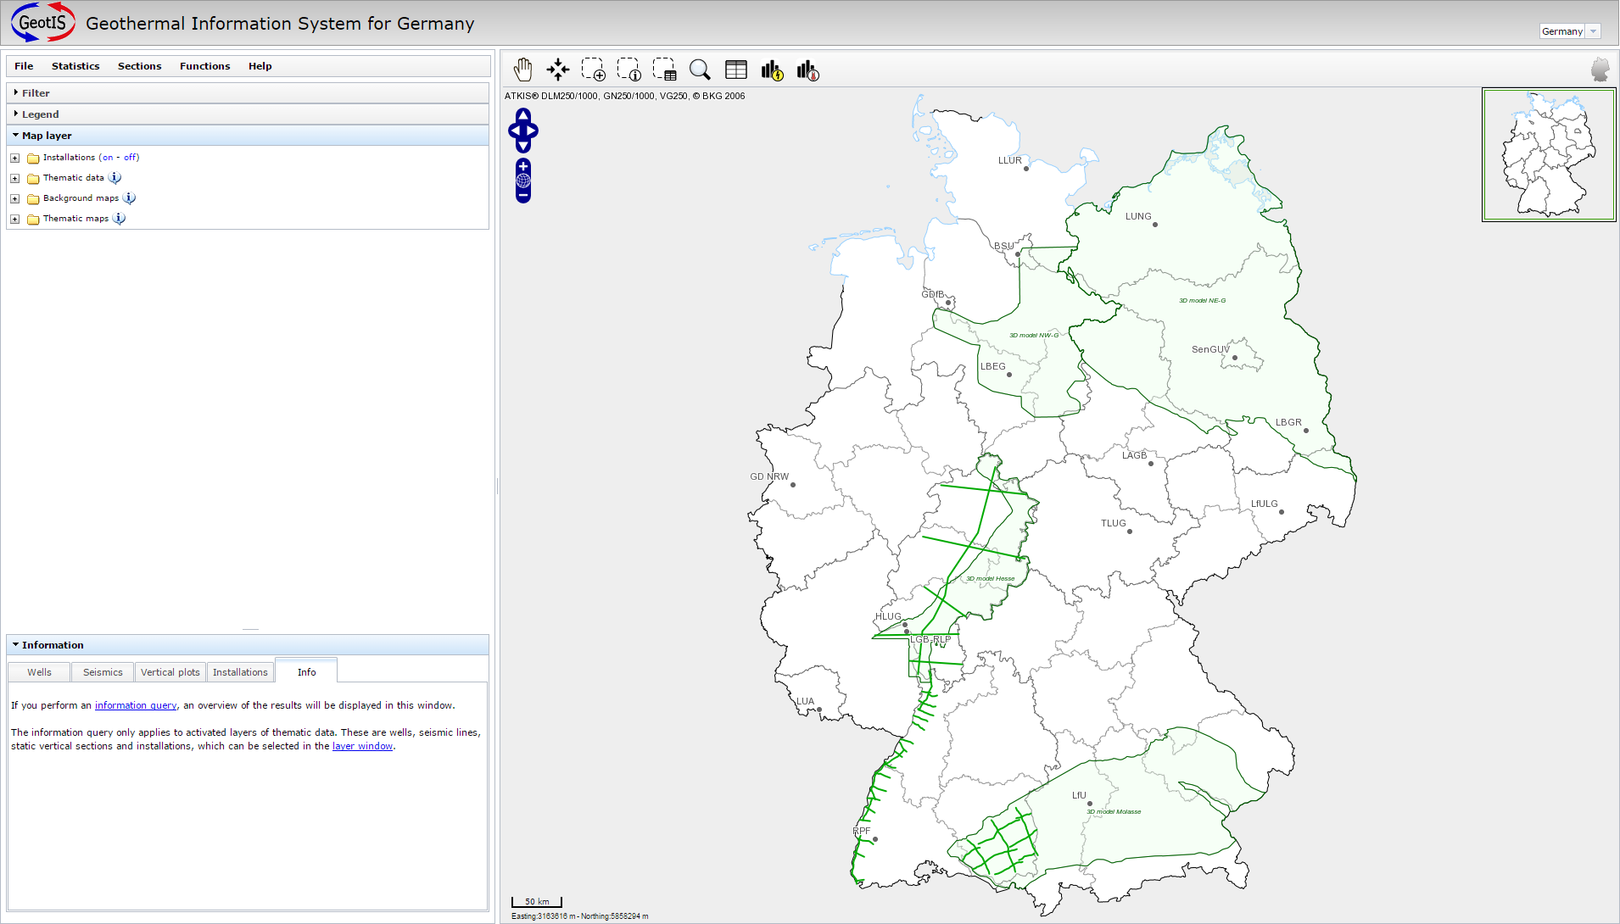
Task: Open the data table tool
Action: [x=736, y=70]
